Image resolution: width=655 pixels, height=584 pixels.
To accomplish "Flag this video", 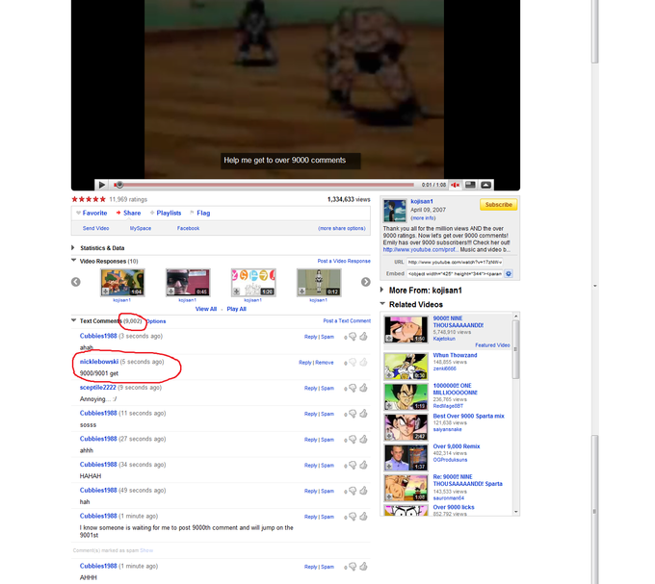I will [203, 213].
